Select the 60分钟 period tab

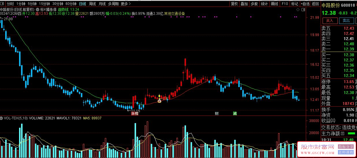[71, 4]
